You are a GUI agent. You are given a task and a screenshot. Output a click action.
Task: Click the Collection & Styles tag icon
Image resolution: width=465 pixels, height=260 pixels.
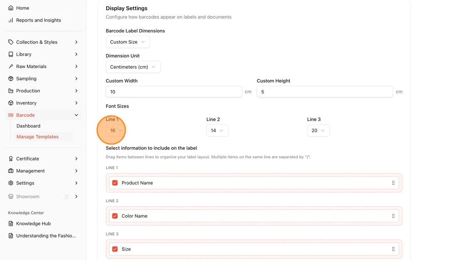11,42
